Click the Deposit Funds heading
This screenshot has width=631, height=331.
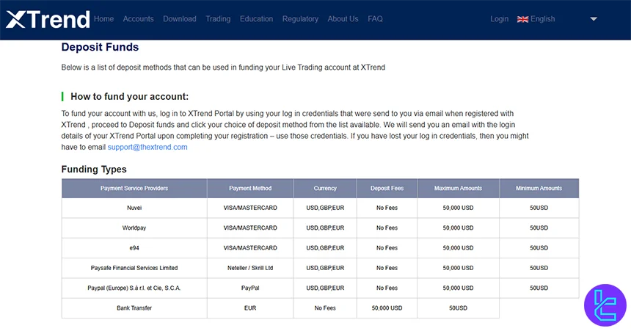pos(100,47)
